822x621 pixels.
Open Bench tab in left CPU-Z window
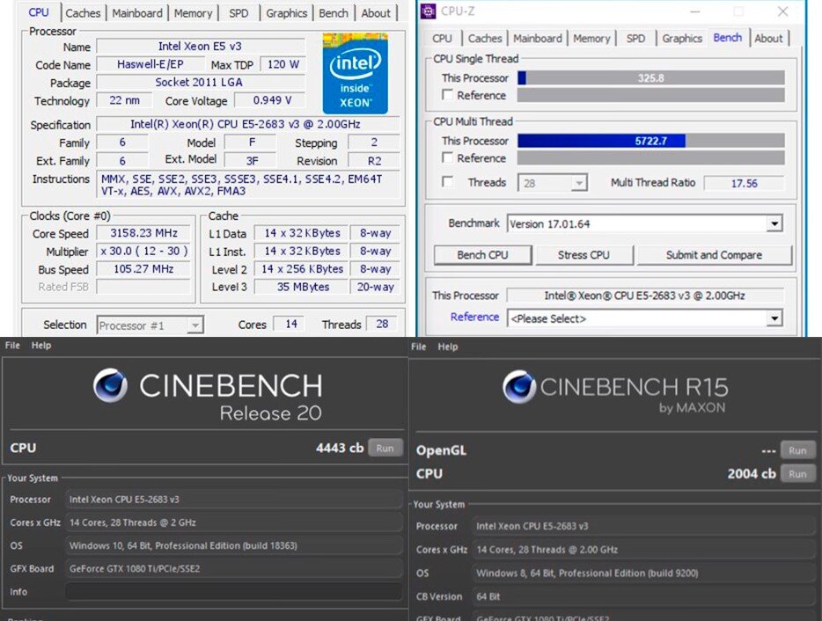334,13
